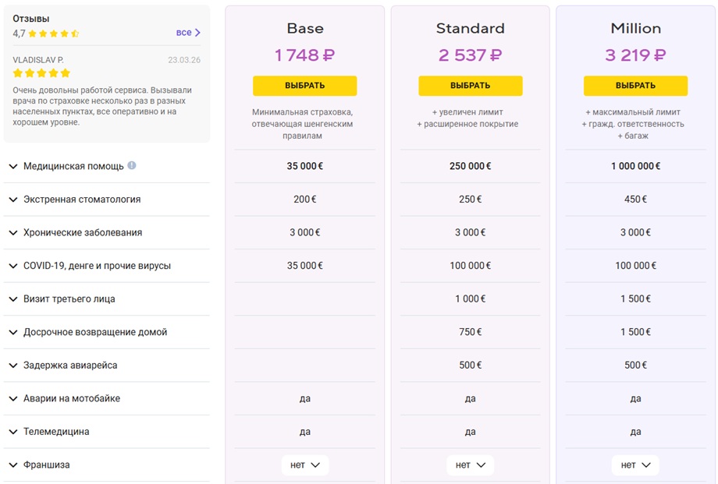This screenshot has height=484, width=718.
Task: Click the Million plan price 3 219 ₽
Action: (635, 55)
